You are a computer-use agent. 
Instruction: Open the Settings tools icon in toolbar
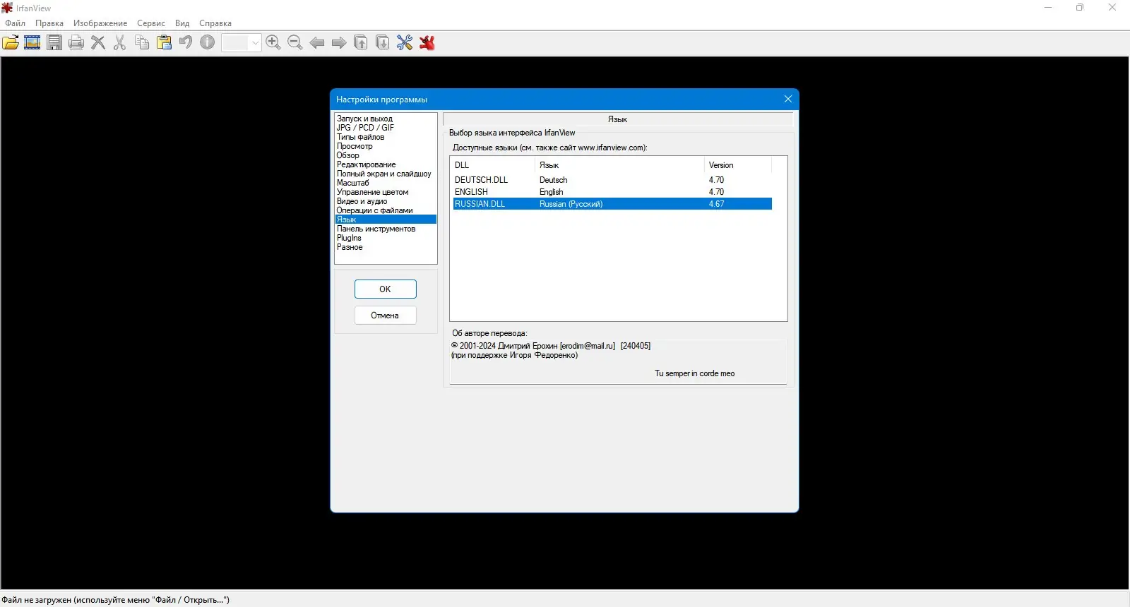405,42
